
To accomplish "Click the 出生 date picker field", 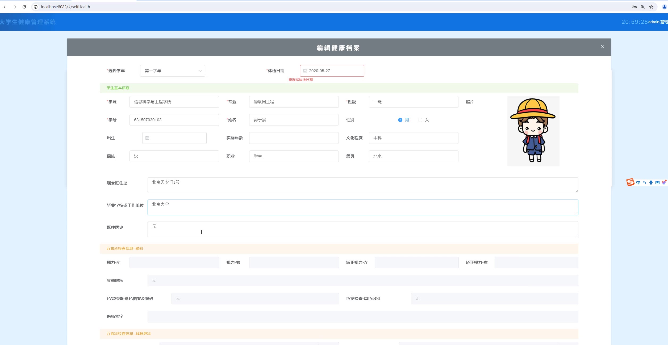I will tap(174, 138).
